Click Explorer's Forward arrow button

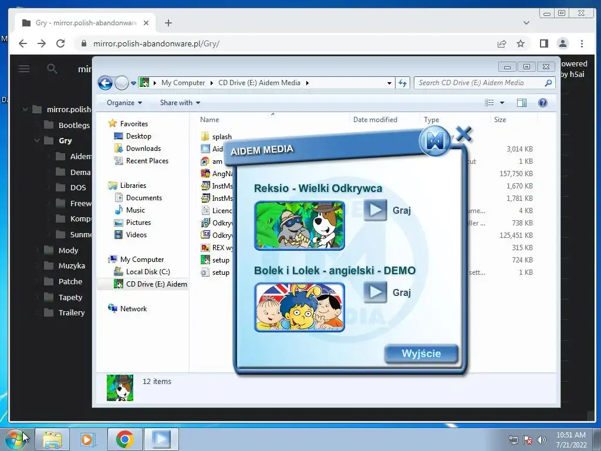click(121, 83)
